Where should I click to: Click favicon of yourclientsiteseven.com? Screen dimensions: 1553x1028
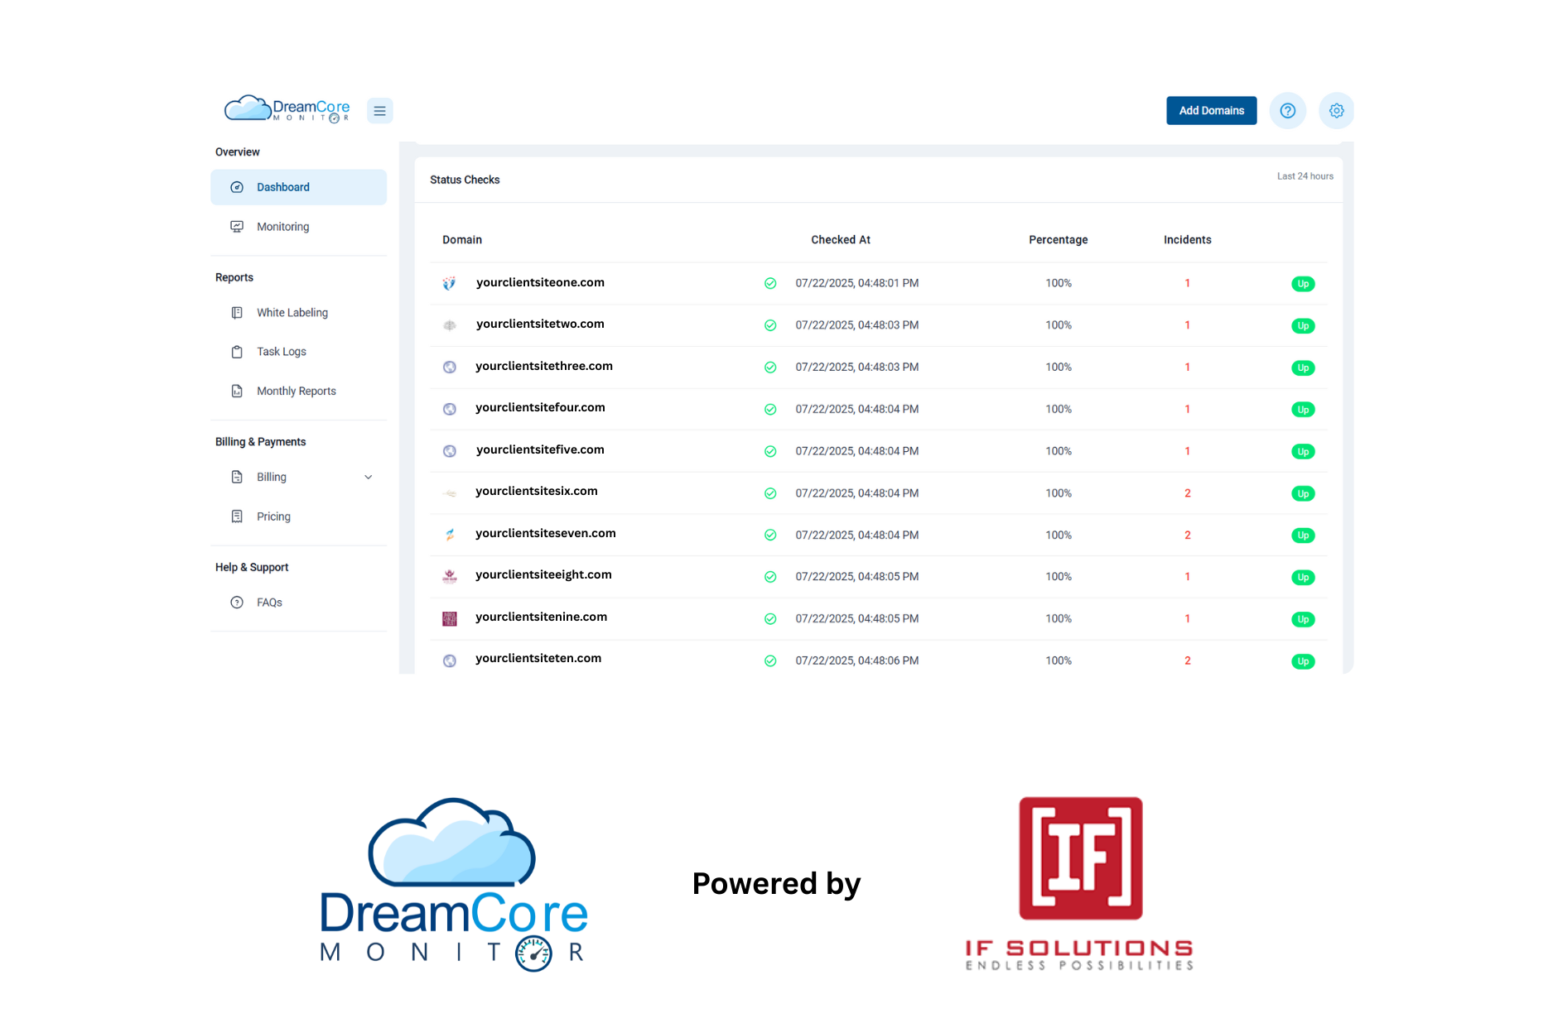pyautogui.click(x=450, y=535)
